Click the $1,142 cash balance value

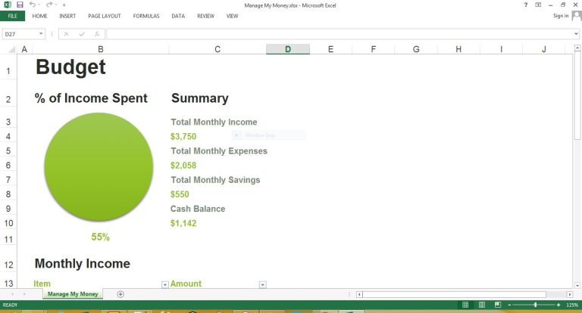pos(183,223)
